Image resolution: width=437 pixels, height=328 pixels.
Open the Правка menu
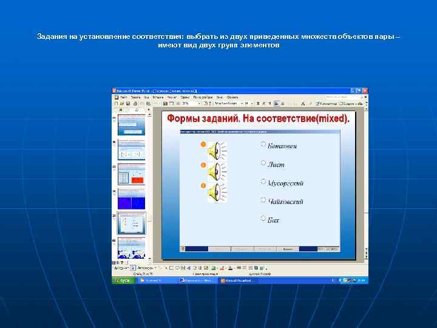135,97
